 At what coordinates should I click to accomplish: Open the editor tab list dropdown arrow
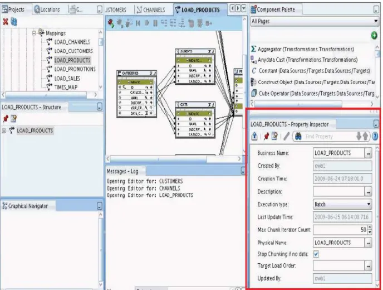pos(243,9)
